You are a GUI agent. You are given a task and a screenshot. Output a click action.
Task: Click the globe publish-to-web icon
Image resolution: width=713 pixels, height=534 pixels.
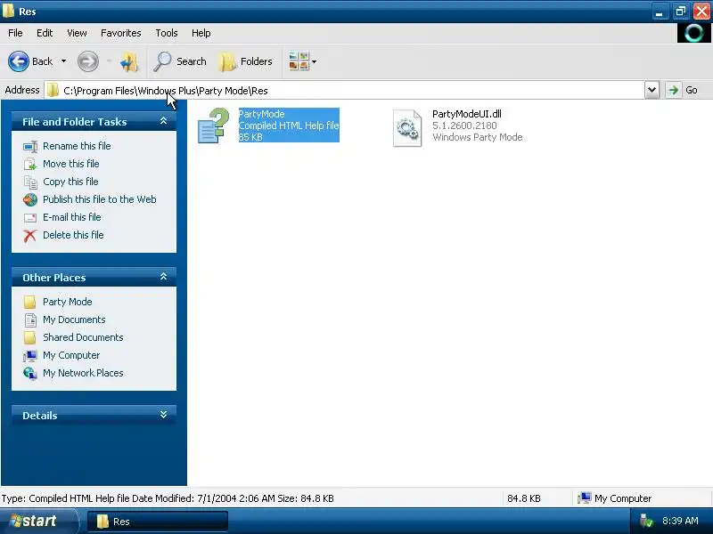click(30, 199)
